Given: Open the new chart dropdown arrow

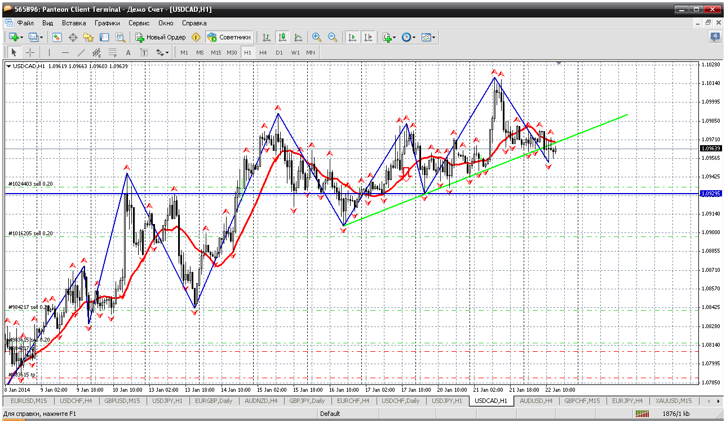Looking at the screenshot, I should [x=21, y=37].
